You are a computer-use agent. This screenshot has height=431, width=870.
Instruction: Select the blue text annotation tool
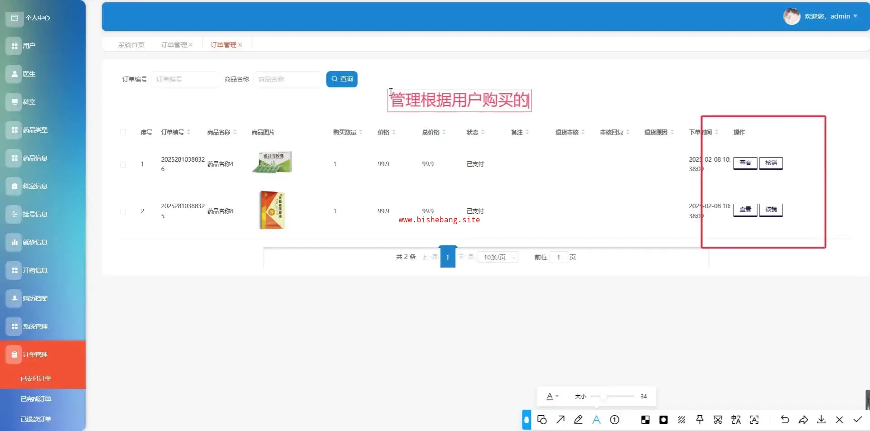tap(596, 420)
